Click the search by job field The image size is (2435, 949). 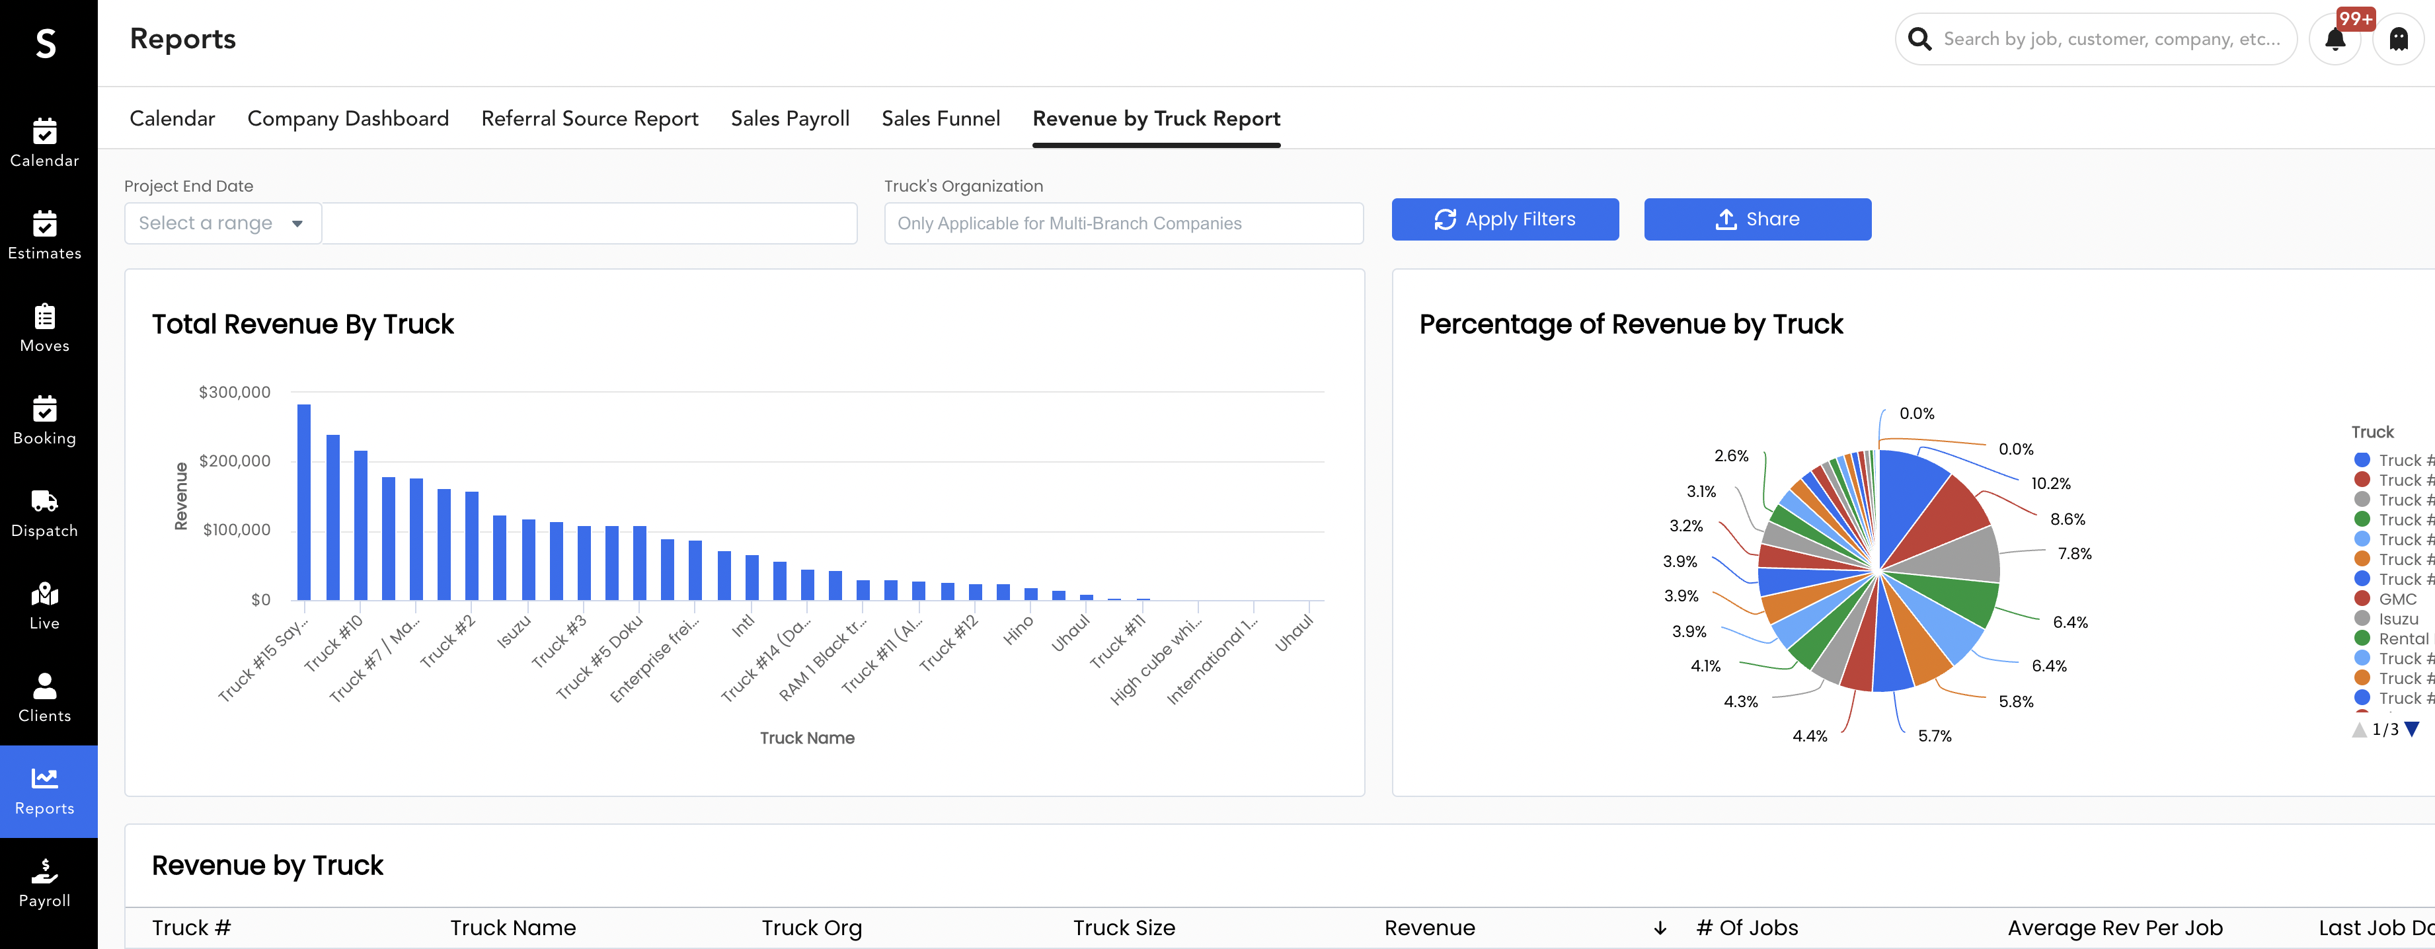pyautogui.click(x=2110, y=40)
